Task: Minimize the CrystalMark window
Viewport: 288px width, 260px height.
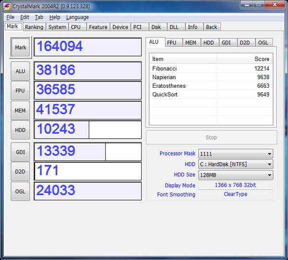Action: 247,4
